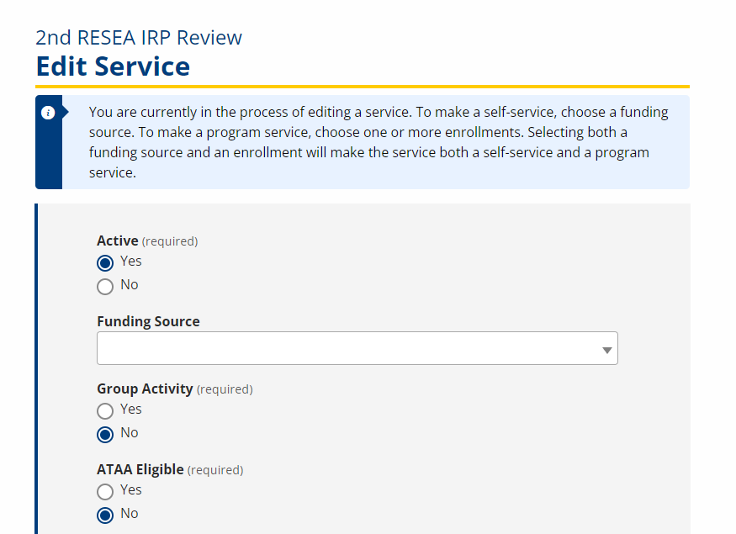This screenshot has width=736, height=534.
Task: Click the Funding Source label
Action: click(148, 321)
